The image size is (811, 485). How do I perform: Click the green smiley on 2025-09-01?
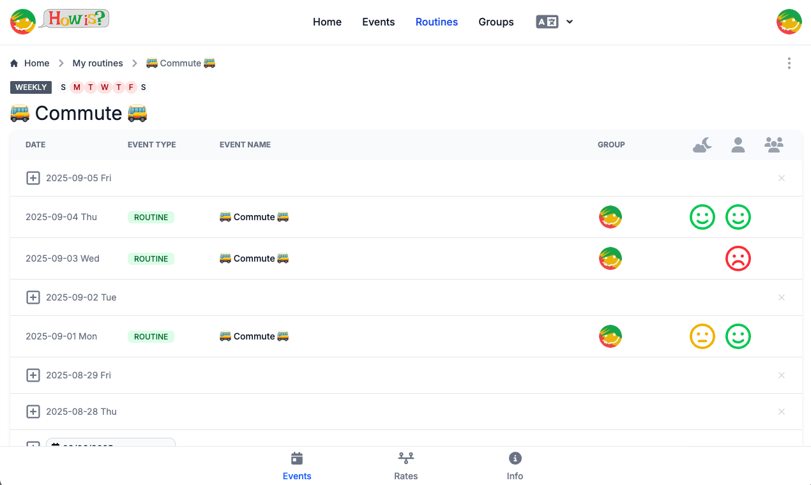(738, 336)
